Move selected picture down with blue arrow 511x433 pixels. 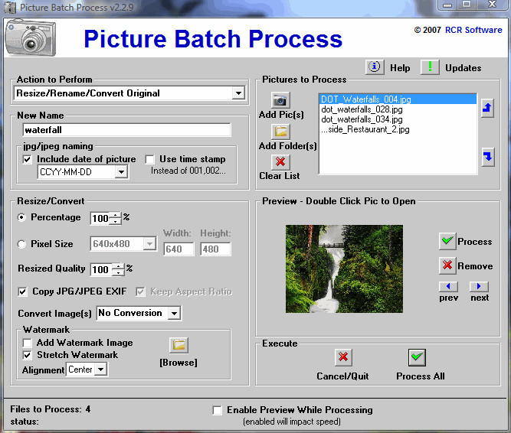(x=487, y=157)
